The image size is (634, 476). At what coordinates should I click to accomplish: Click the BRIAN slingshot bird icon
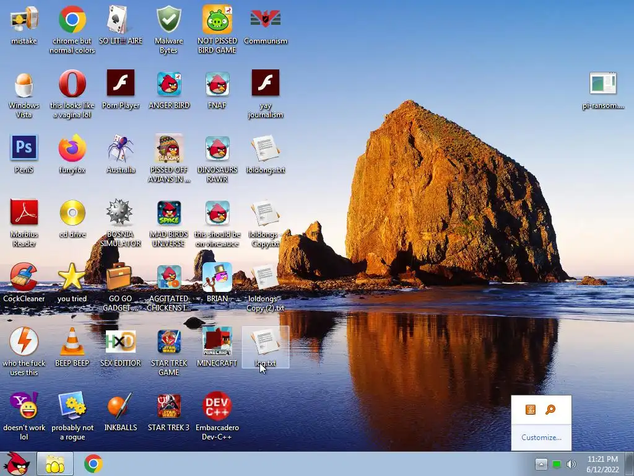pos(217,283)
